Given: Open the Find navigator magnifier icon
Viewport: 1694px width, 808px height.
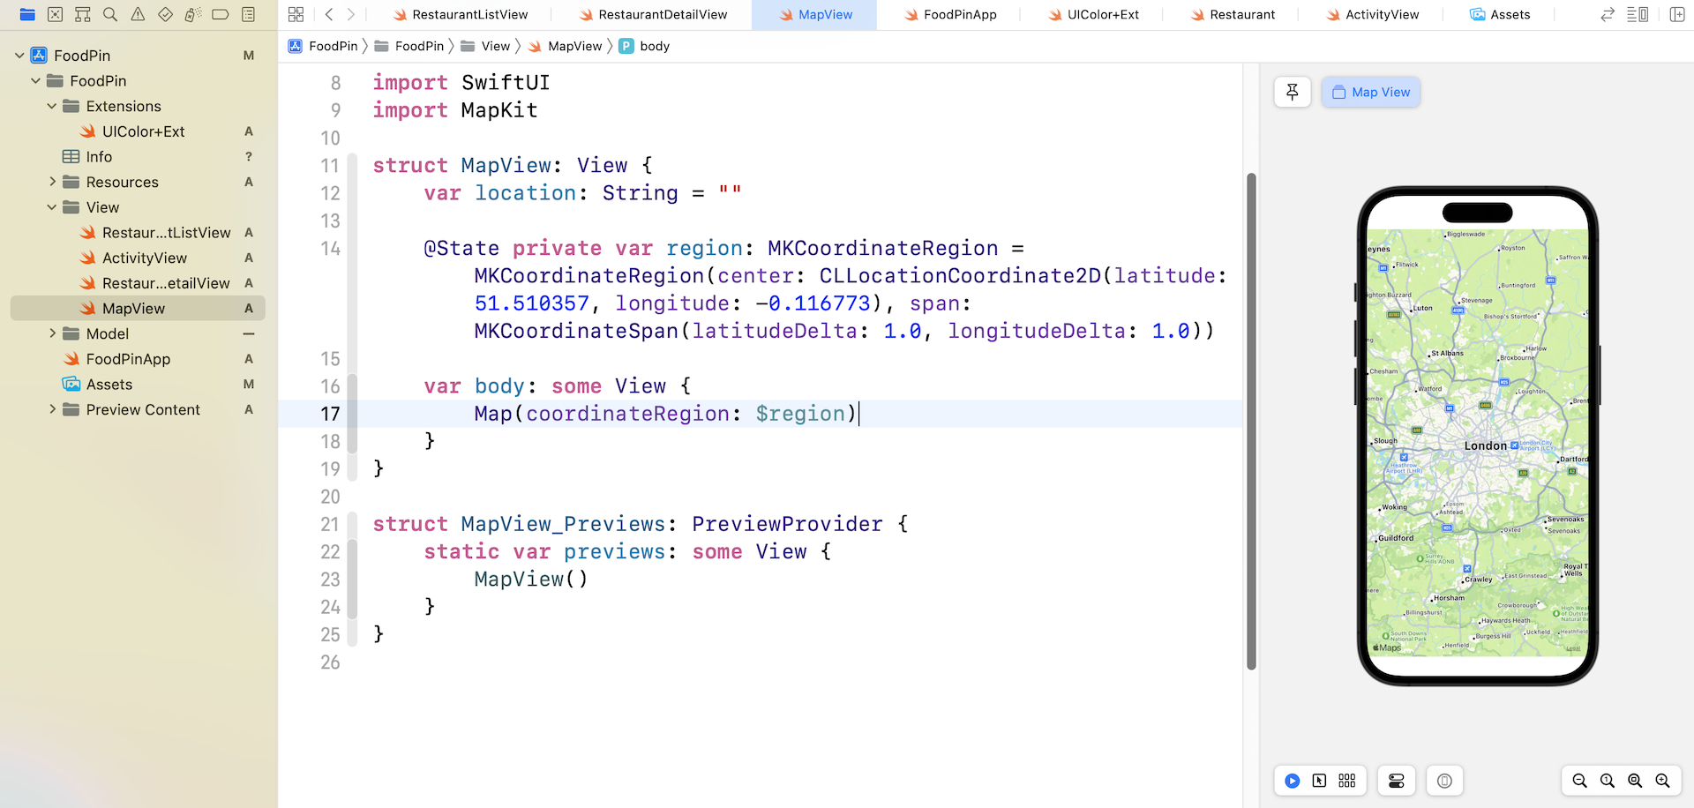Looking at the screenshot, I should pyautogui.click(x=110, y=14).
